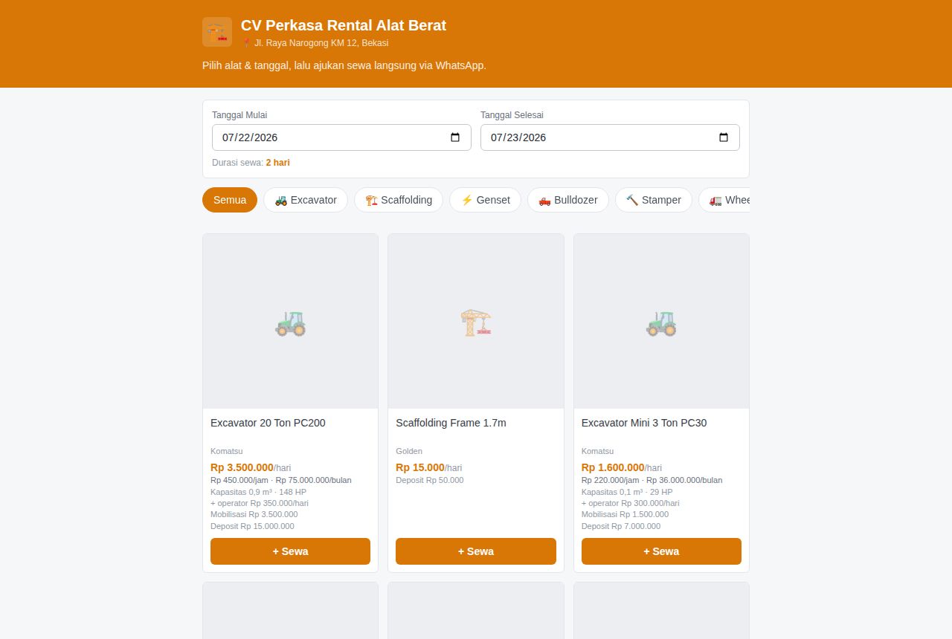Open calendar picker for Tanggal Selesai
Viewport: 952px width, 639px height.
724,137
